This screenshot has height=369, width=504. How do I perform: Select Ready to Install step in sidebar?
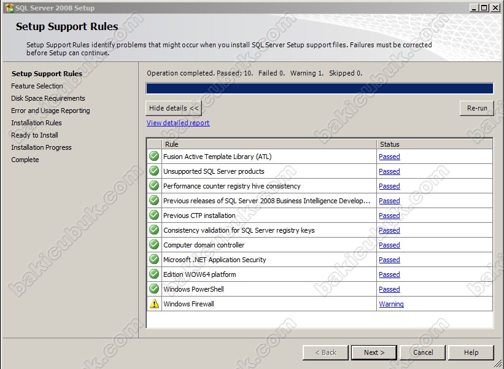(x=34, y=135)
